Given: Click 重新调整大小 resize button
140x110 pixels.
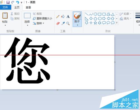Looking at the screenshot, I should 43,18.
